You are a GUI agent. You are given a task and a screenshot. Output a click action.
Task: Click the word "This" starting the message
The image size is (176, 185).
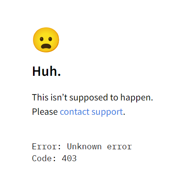point(40,97)
